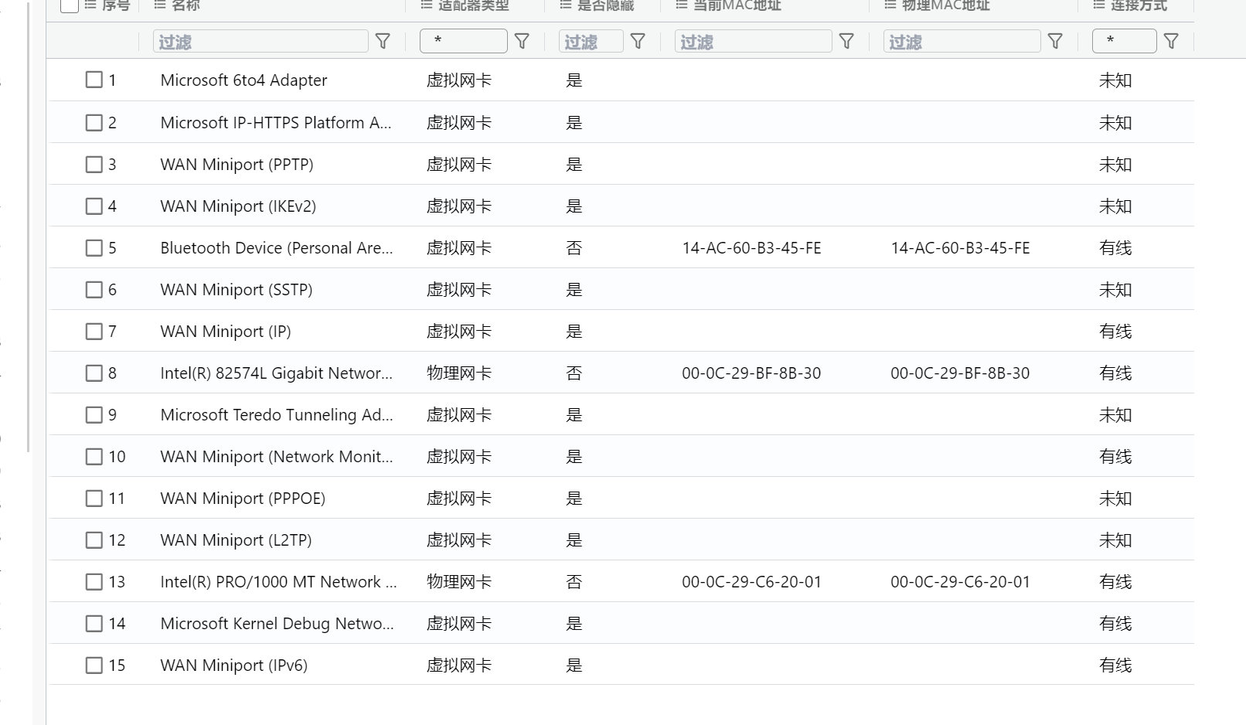The height and width of the screenshot is (725, 1246).
Task: Open the adapter type filter dropdown
Action: point(464,41)
